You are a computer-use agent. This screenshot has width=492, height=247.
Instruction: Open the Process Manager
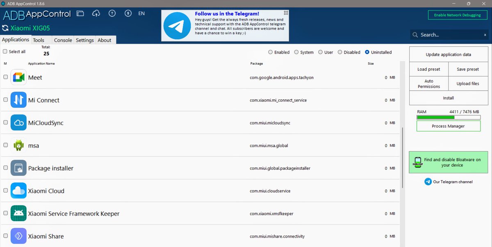tap(448, 126)
